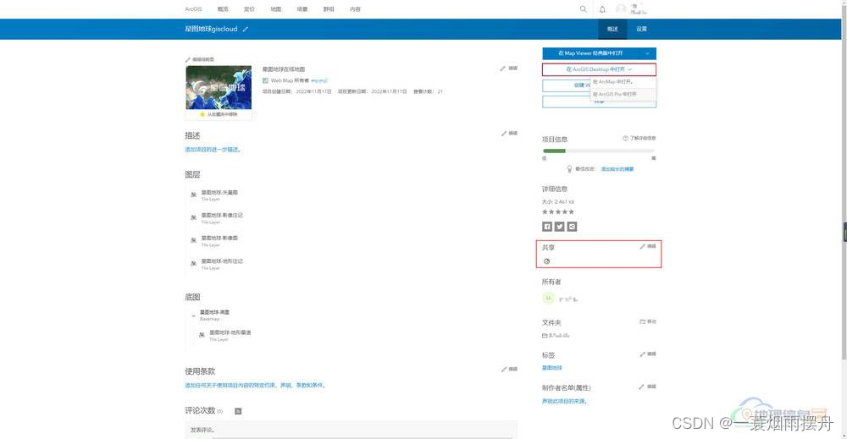
Task: Open the 内容 item in top navigation
Action: coord(355,9)
